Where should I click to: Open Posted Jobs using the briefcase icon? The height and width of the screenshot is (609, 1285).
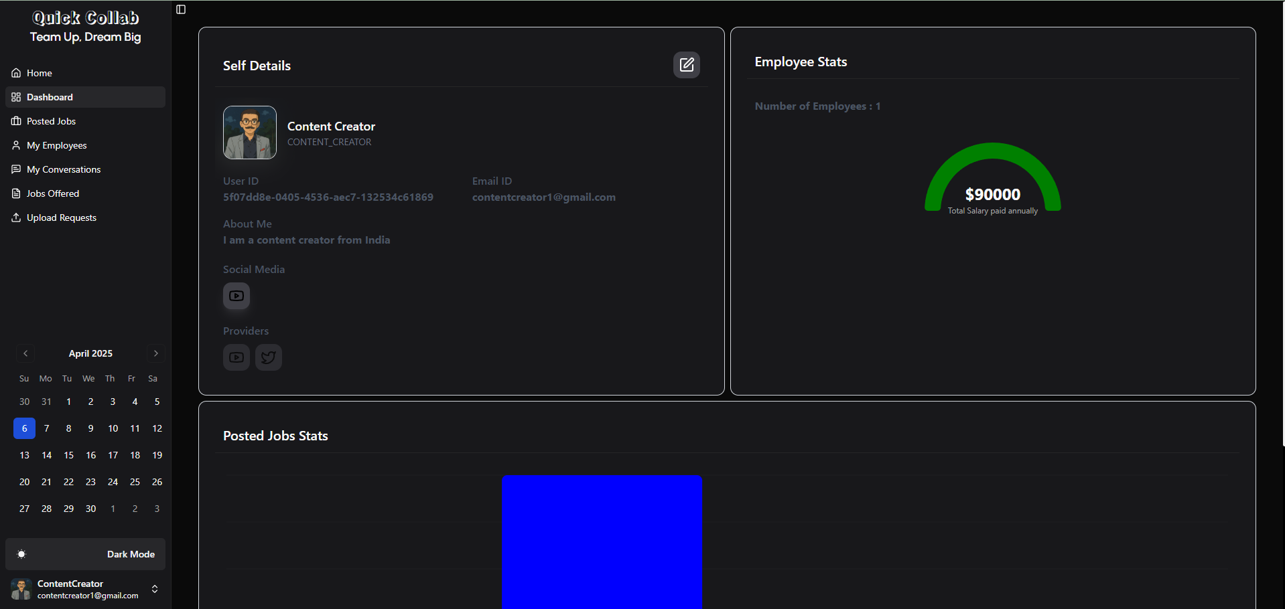[x=16, y=121]
